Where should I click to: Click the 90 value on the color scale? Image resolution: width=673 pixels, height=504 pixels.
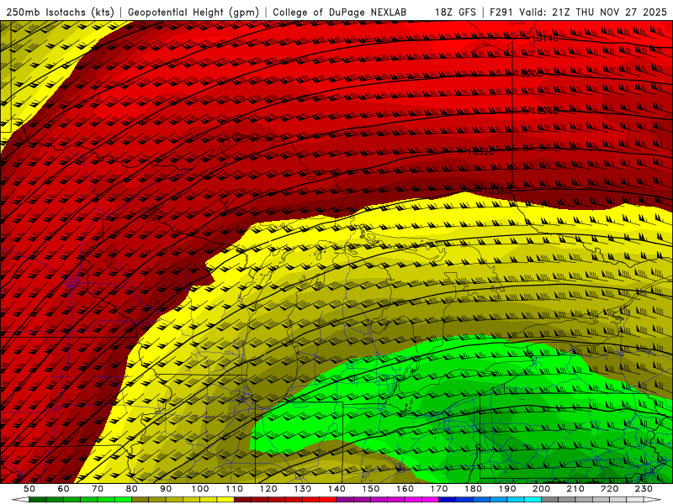pos(166,489)
